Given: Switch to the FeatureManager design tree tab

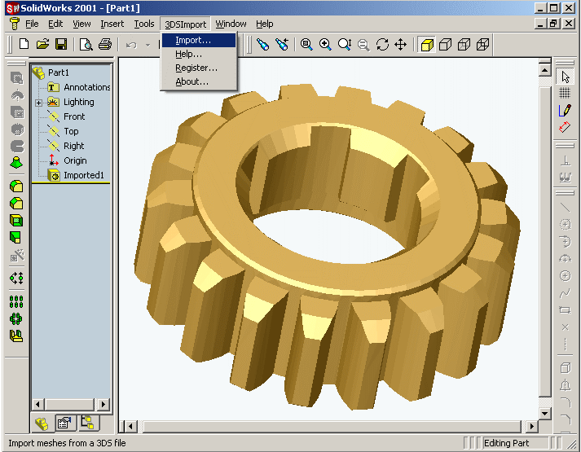Looking at the screenshot, I should click(42, 423).
